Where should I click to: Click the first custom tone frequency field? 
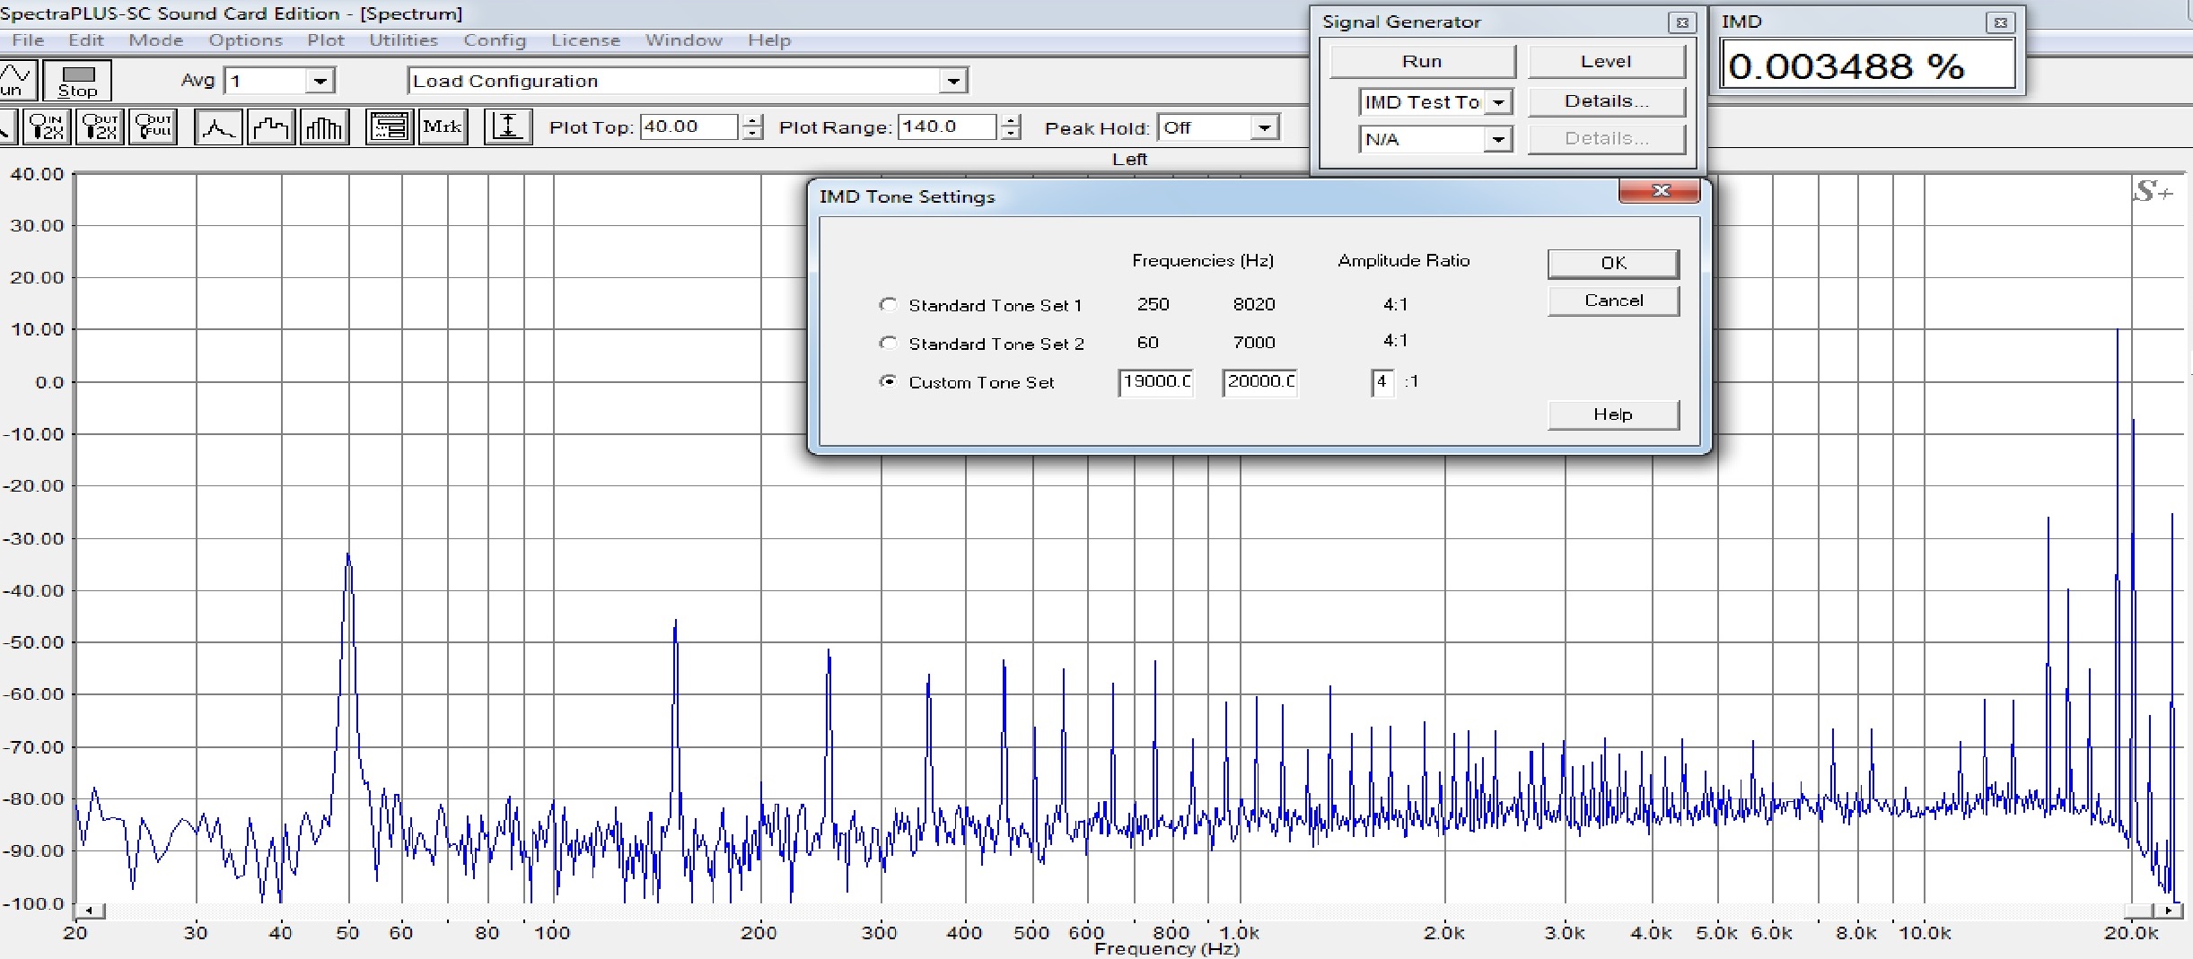click(1155, 382)
